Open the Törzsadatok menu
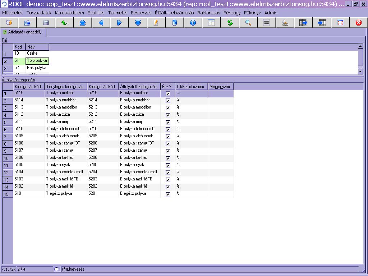 coord(39,13)
